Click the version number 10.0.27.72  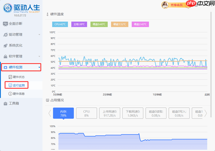(x=20, y=15)
